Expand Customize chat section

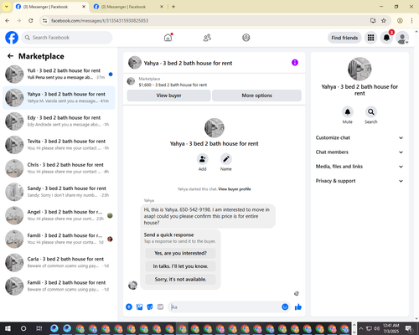360,137
